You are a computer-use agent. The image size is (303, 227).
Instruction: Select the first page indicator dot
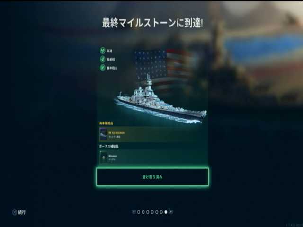click(x=139, y=212)
